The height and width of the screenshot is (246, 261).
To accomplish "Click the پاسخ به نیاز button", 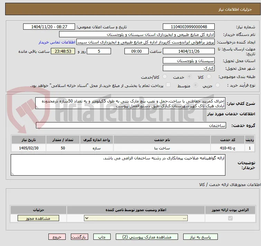I will (201, 237).
